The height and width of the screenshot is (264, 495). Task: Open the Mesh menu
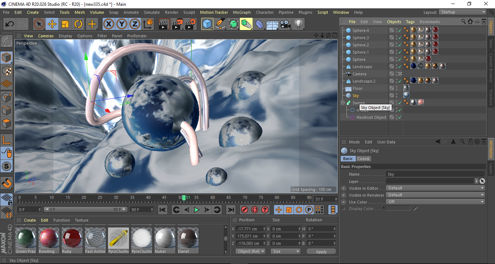point(80,12)
